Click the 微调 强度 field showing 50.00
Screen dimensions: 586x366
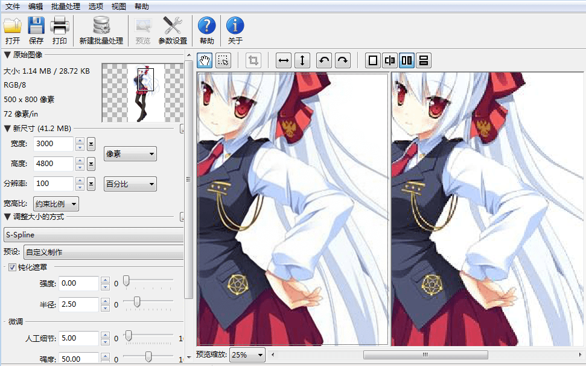[x=79, y=358]
